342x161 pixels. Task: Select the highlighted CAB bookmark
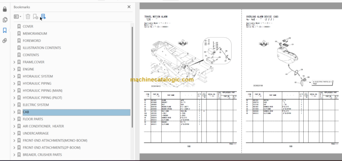tap(76, 112)
